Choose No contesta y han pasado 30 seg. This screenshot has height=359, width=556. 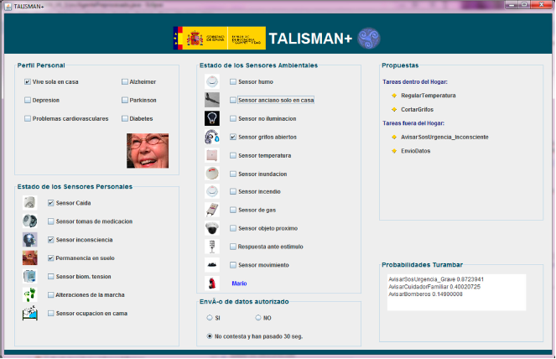[210, 336]
